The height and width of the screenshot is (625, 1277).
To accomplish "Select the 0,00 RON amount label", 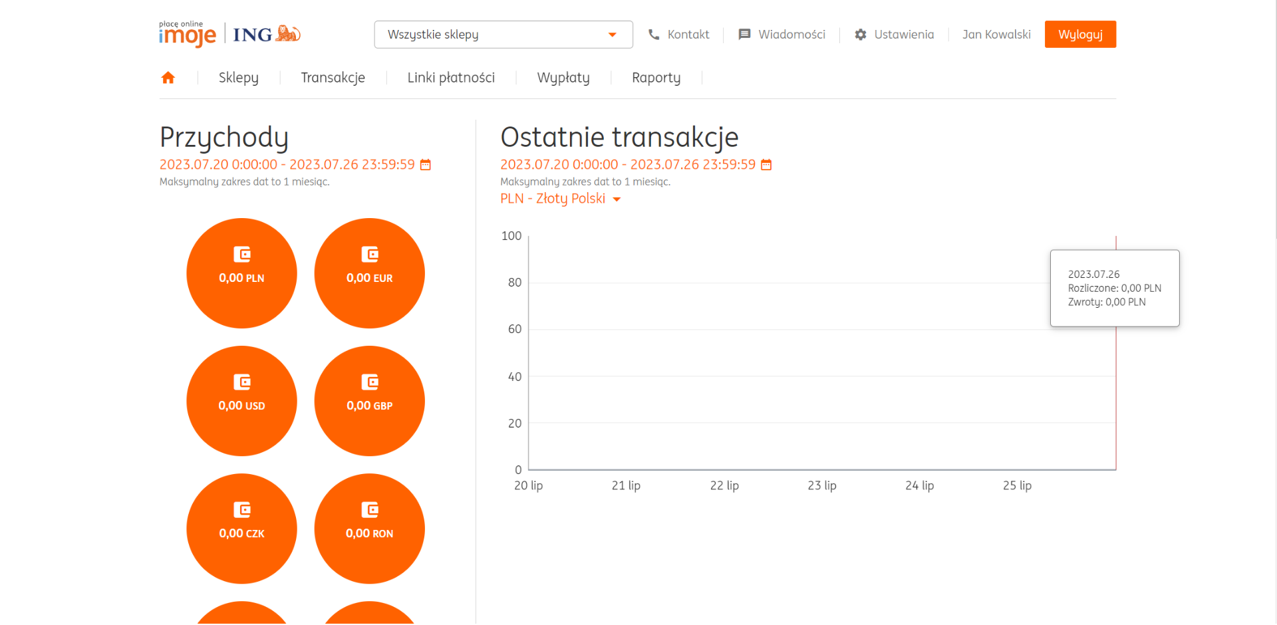I will click(370, 533).
